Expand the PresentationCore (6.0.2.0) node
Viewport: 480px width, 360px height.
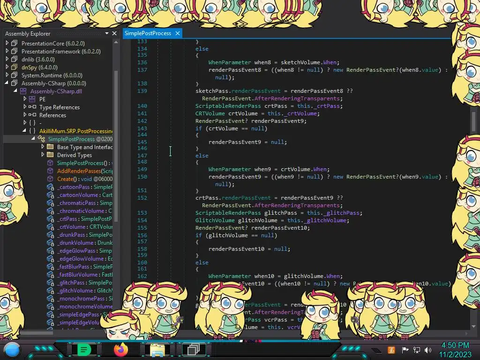7,43
